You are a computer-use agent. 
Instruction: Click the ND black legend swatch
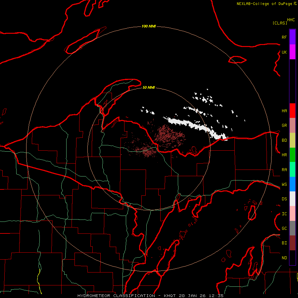coord(292,258)
